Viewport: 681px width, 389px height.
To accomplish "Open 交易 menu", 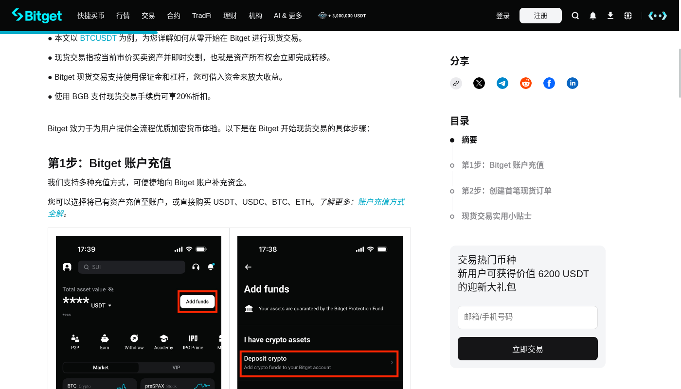I will click(x=148, y=16).
